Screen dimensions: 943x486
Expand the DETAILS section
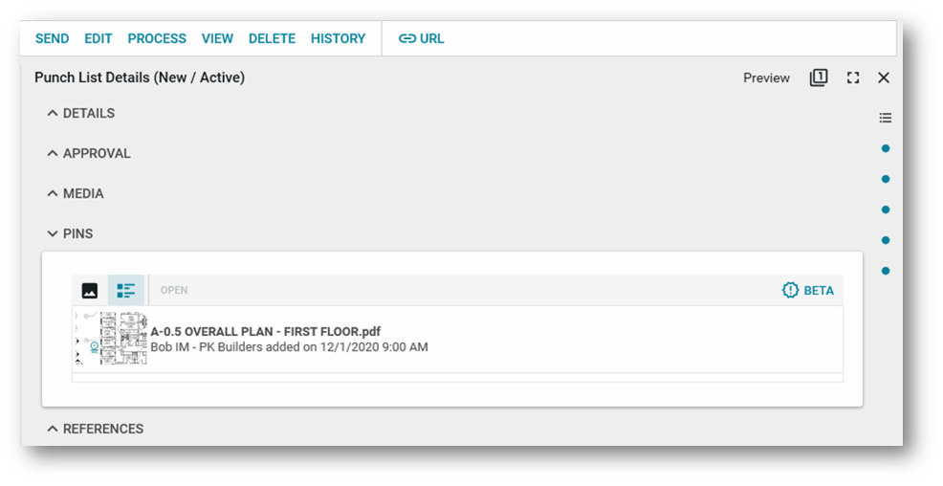point(53,113)
